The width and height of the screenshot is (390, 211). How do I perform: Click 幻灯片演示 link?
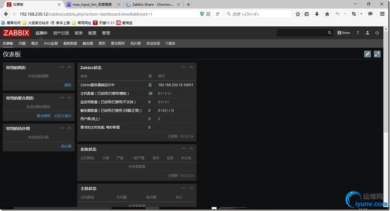tap(63, 116)
